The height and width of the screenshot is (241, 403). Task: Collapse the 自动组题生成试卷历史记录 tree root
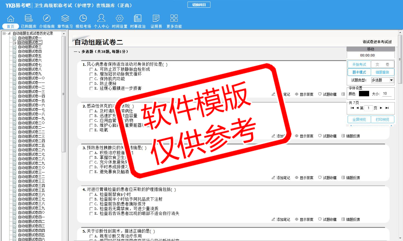[x=4, y=33]
